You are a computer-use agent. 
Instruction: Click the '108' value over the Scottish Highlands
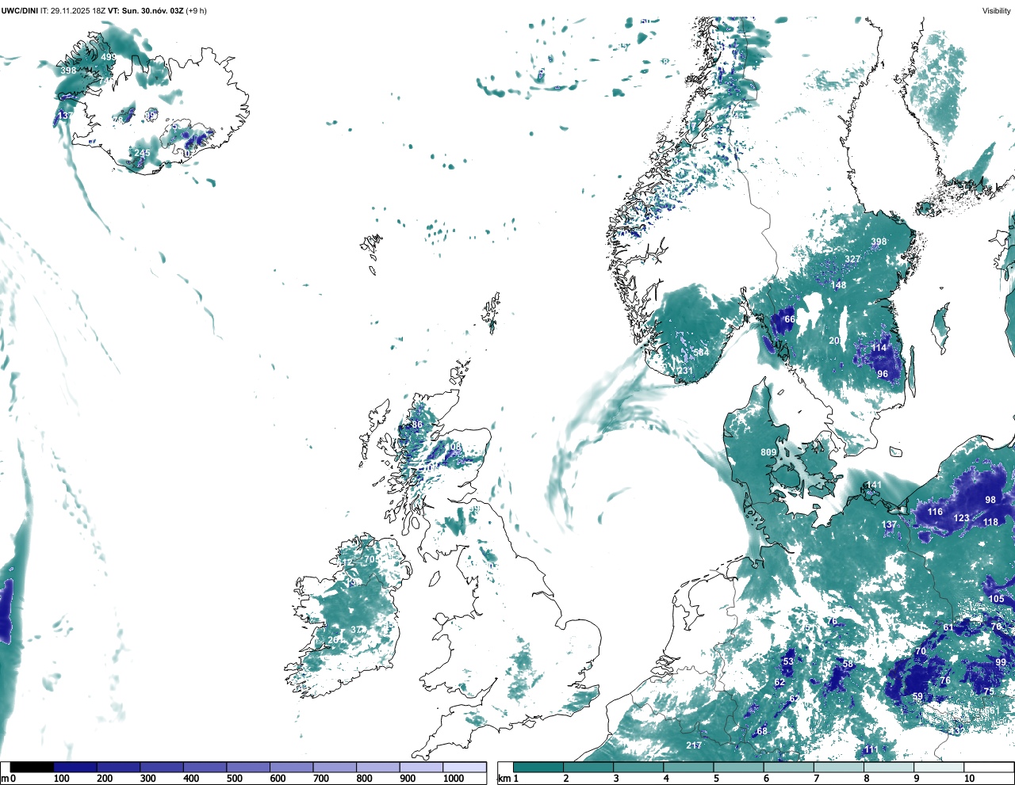453,448
